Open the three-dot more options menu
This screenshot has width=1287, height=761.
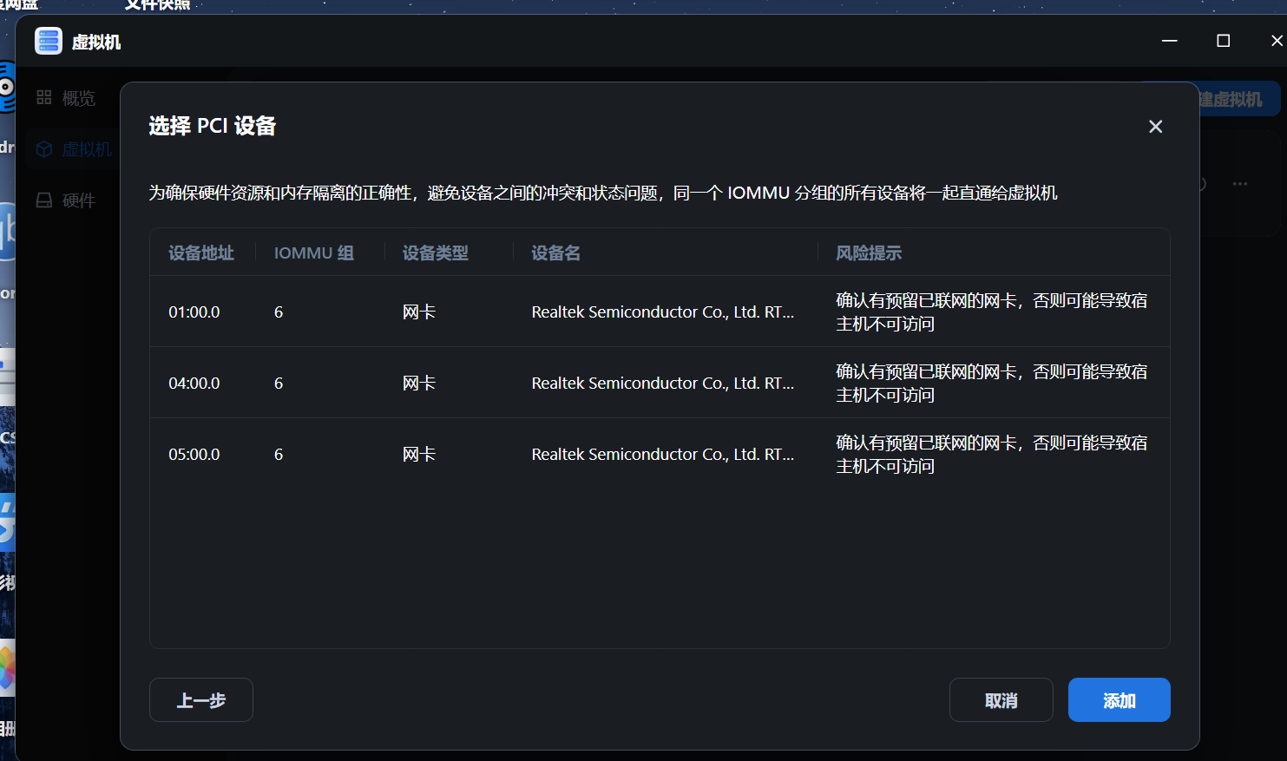1240,184
